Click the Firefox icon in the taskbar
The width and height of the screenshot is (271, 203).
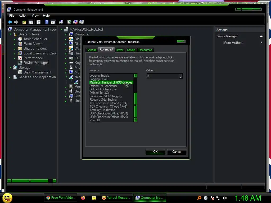tap(83, 198)
